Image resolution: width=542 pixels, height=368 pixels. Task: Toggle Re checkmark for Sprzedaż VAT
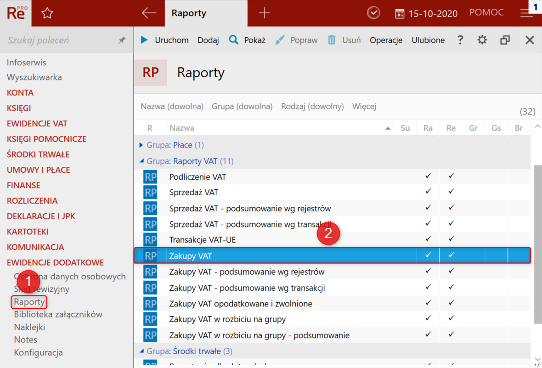(451, 192)
